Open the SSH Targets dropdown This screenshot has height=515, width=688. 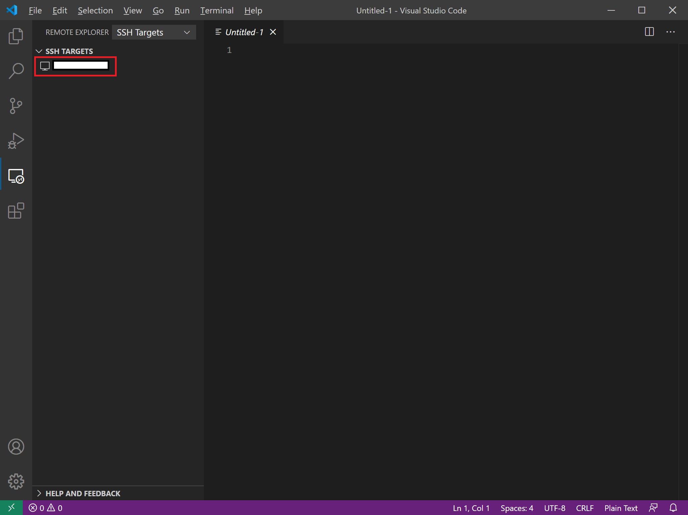click(x=154, y=32)
